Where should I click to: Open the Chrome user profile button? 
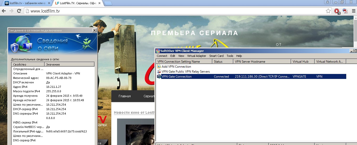[x=328, y=2]
